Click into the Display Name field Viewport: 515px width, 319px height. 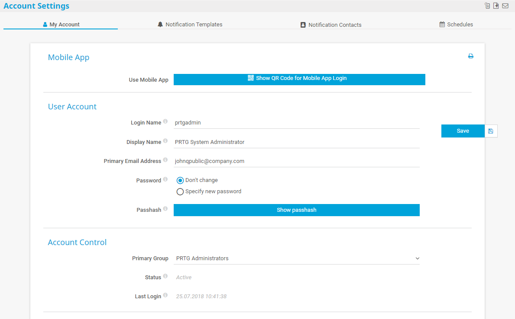(297, 142)
